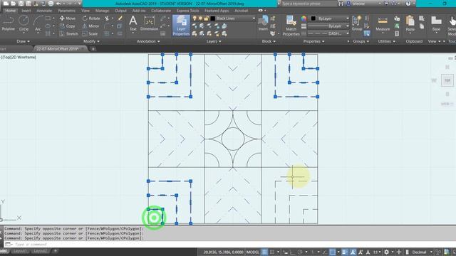Select the Dimension tool

149,23
